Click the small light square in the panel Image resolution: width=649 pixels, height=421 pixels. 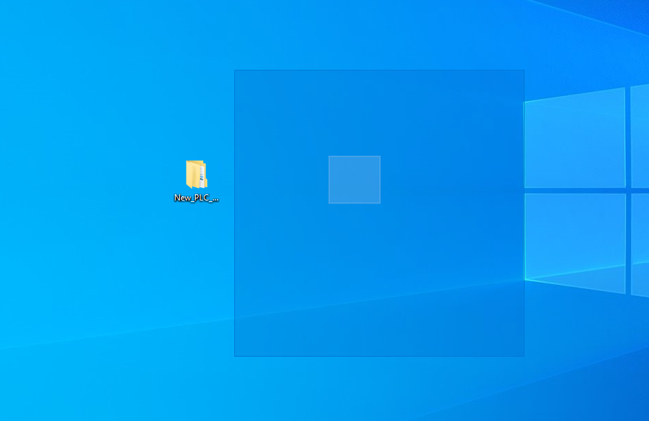tap(354, 180)
